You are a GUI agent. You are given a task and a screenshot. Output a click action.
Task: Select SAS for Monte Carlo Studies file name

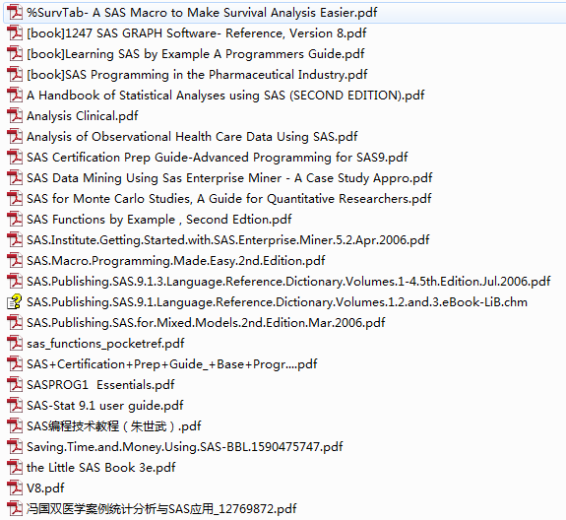229,199
